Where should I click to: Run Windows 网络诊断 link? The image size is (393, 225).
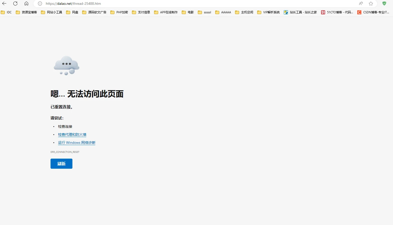click(x=77, y=143)
